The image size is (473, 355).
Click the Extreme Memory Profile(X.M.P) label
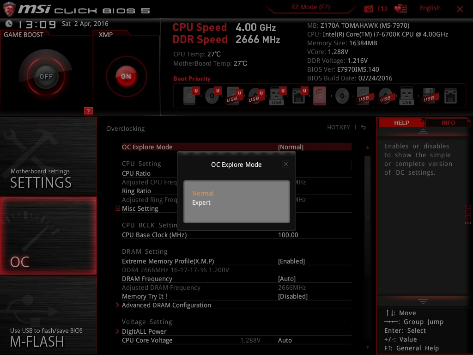coord(168,261)
